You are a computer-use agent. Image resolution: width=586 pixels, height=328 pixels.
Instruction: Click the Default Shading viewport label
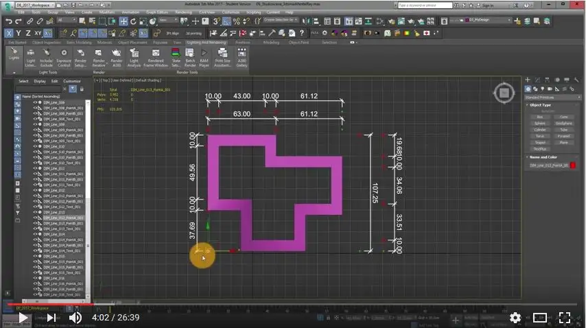[148, 80]
